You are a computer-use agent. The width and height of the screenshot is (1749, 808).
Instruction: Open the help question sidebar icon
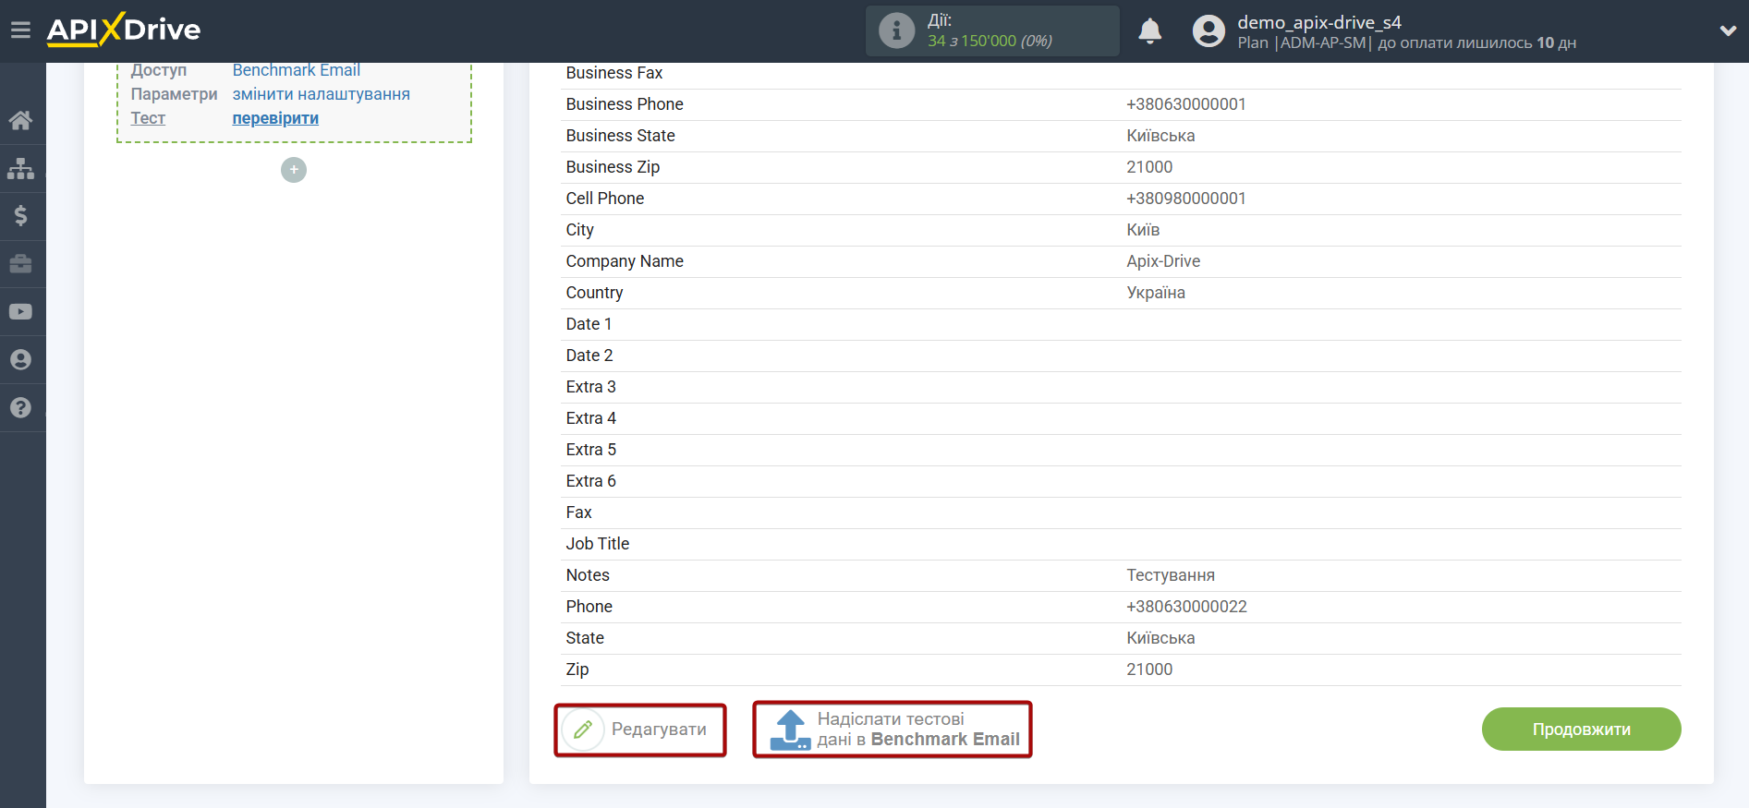[x=20, y=408]
